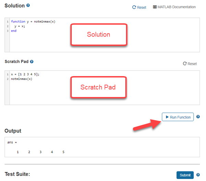The height and width of the screenshot is (181, 206).
Task: Click the help icon beside the Solution heading
Action: tap(28, 5)
